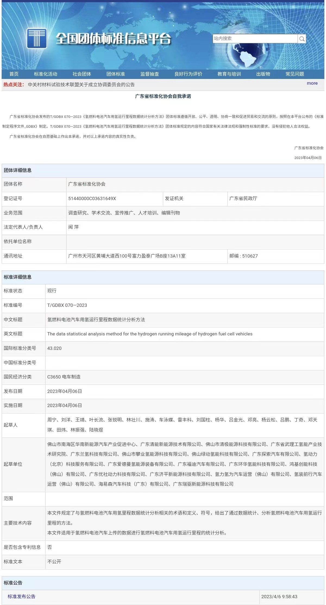326x605 pixels.
Task: Click the site search input field
Action: tap(255, 38)
